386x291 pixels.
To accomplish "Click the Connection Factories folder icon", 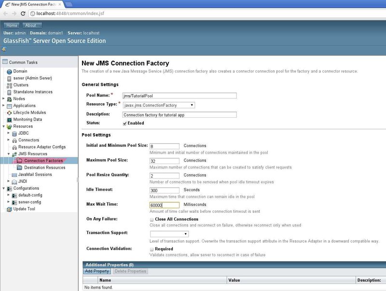I will (x=19, y=161).
